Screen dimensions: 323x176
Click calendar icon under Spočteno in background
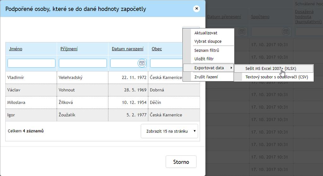tap(286, 32)
